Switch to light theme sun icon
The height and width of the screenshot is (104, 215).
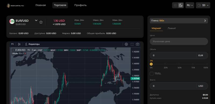[x=175, y=5]
